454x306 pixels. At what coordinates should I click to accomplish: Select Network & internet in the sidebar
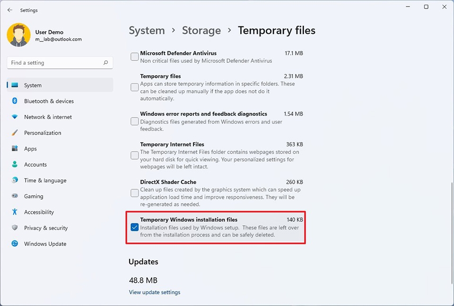click(48, 117)
